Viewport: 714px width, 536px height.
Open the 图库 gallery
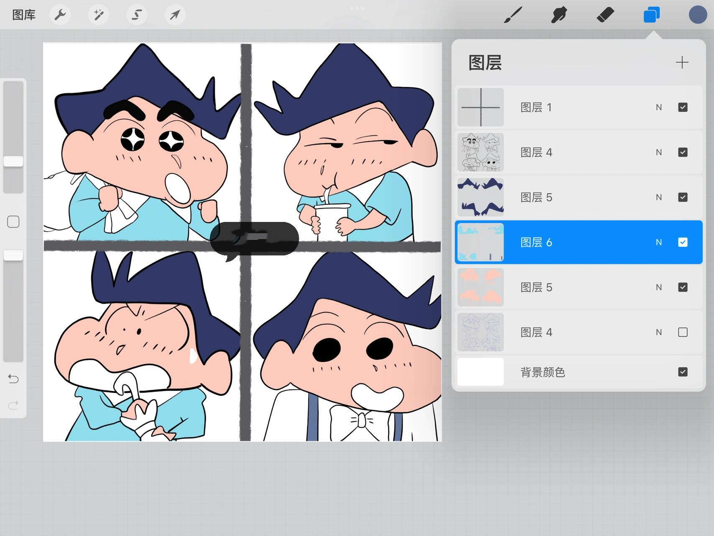[x=24, y=15]
